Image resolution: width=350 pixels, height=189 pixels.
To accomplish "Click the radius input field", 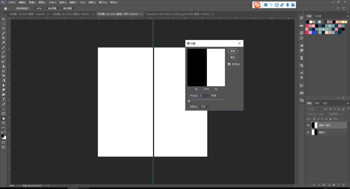I will coord(204,95).
